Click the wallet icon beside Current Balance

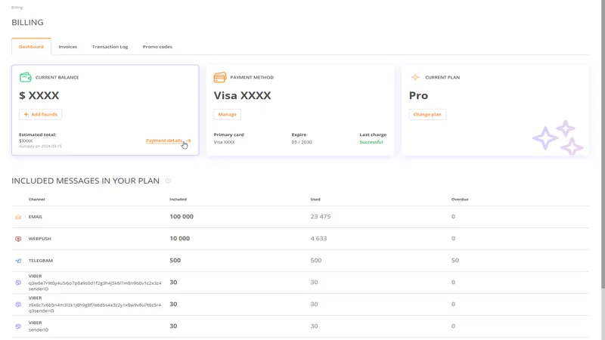pos(25,77)
